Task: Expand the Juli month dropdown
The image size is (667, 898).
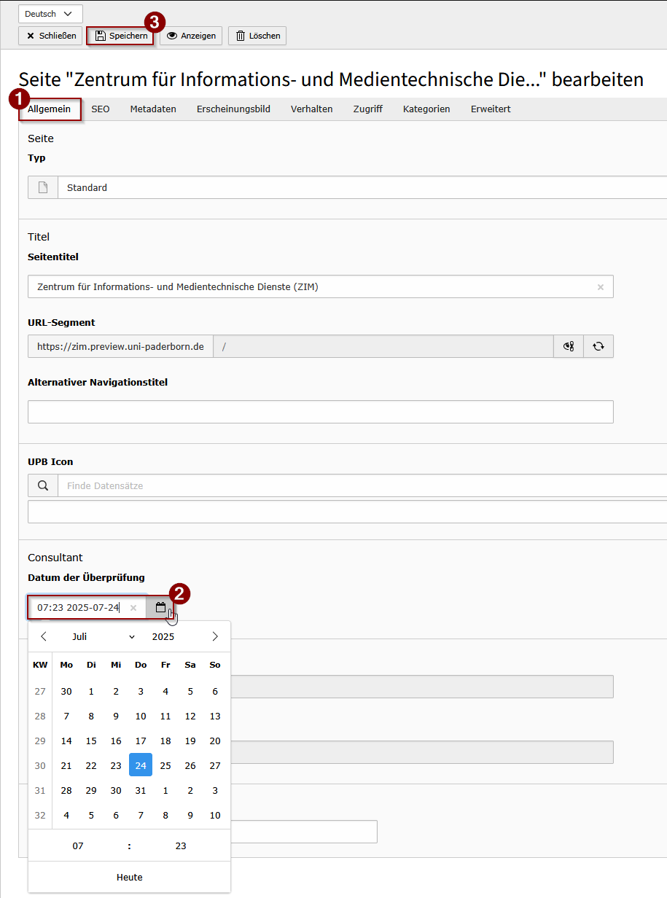Action: 104,636
